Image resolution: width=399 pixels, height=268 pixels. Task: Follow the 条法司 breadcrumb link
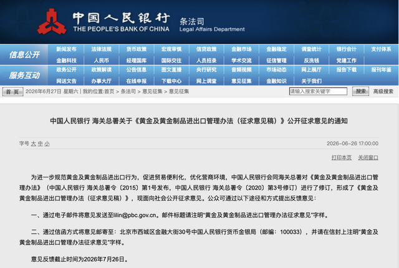128,92
